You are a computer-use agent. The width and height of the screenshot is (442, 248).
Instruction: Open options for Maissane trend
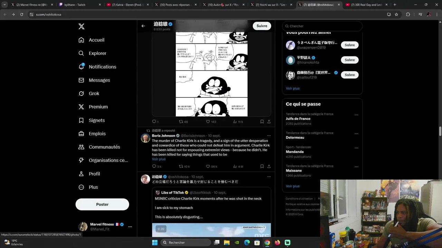tap(356, 167)
